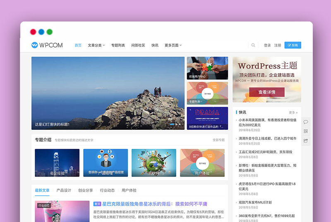Open the 问答社区 nav item
The height and width of the screenshot is (222, 331).
[x=138, y=45]
